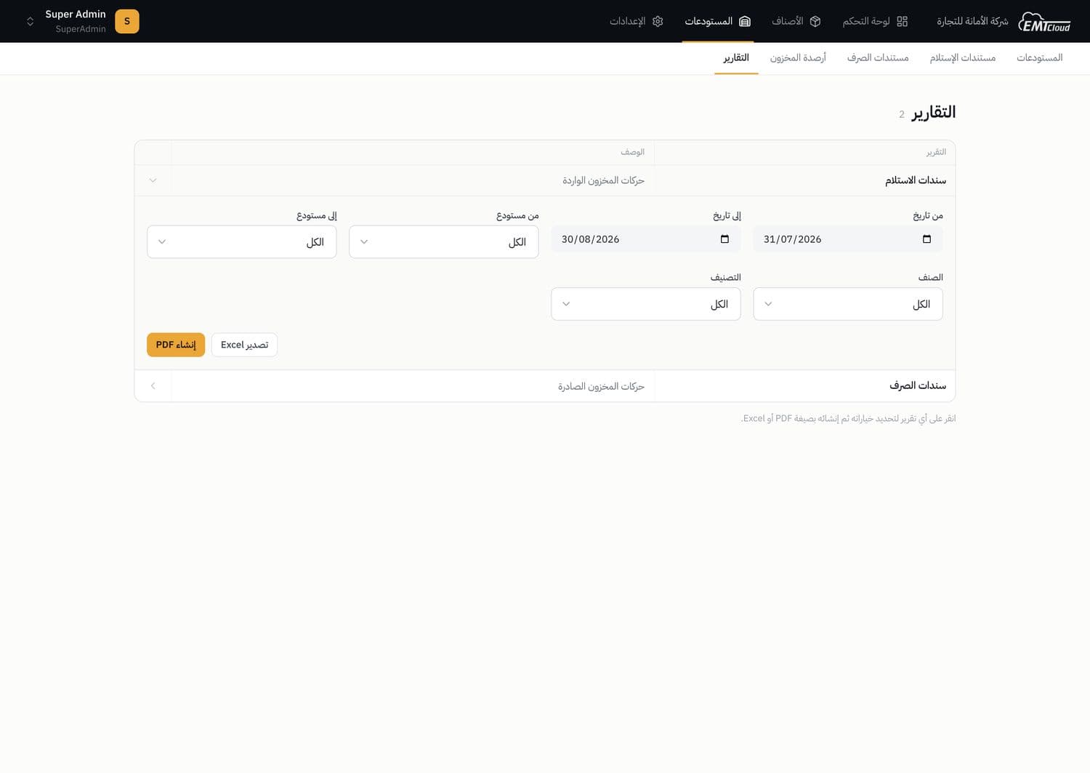Click the PDF/Excel hint text below the table
This screenshot has width=1090, height=773.
pyautogui.click(x=848, y=418)
